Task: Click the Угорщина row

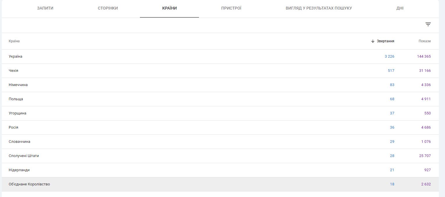Action: pos(17,113)
